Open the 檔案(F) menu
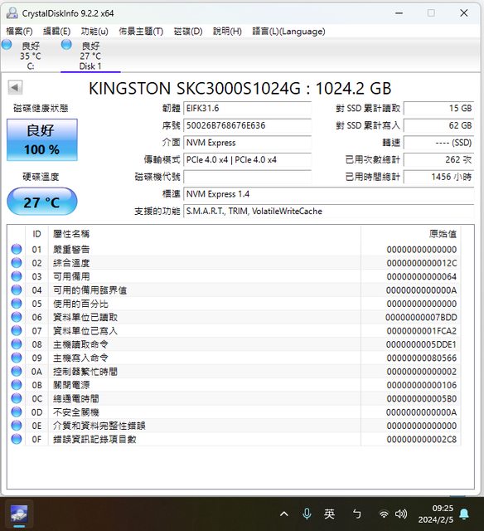This screenshot has width=484, height=531. 19,32
